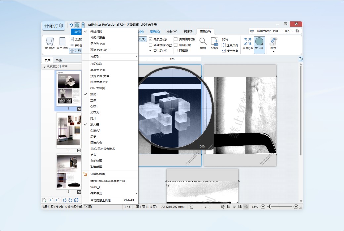Screen dimensions: 344x231
Task: Click rotate clockwise icon under thumbnails
Action: 64,200
